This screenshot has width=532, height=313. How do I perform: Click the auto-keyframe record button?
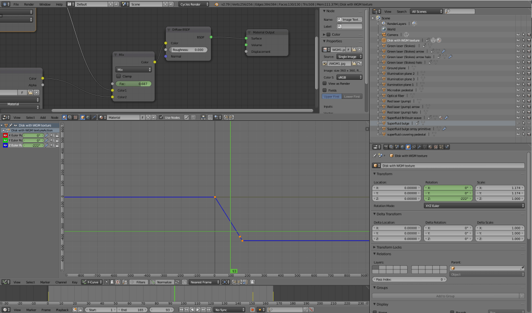[252, 310]
